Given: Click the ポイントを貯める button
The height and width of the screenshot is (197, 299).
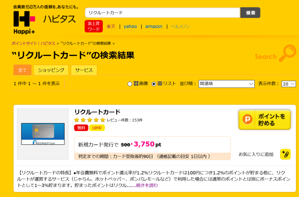Looking at the screenshot, I should click(x=265, y=120).
